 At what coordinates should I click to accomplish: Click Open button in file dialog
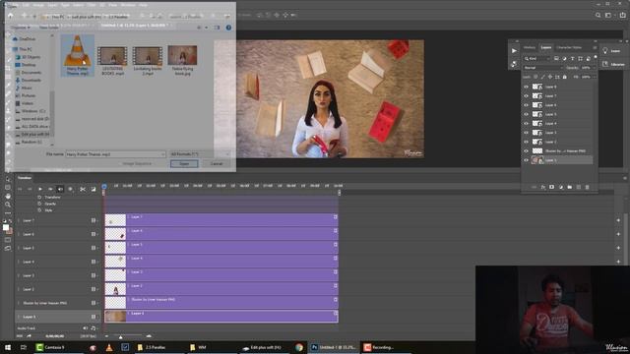click(x=184, y=164)
